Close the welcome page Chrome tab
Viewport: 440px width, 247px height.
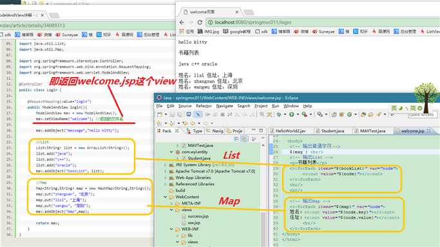[x=237, y=12]
